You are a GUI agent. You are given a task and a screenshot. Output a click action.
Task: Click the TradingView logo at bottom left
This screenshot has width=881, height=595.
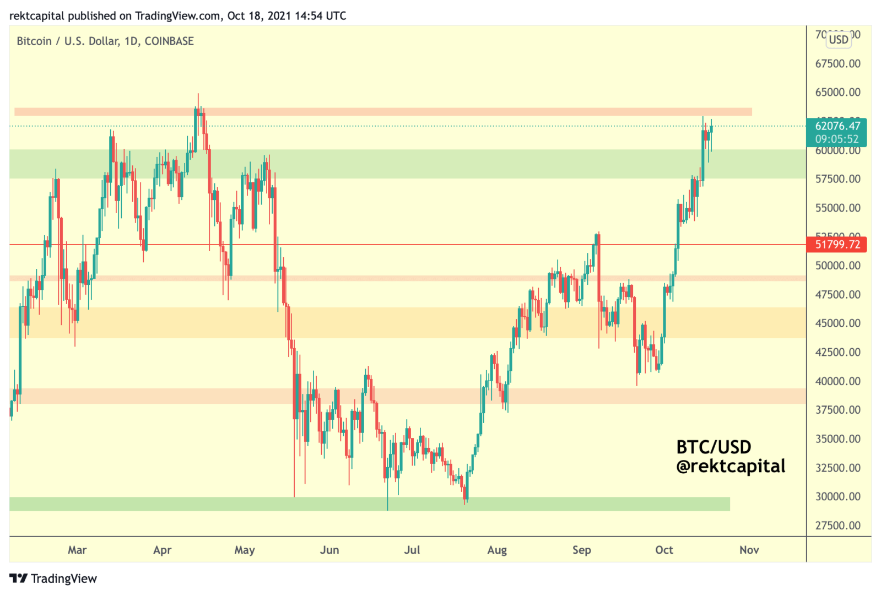coord(53,578)
